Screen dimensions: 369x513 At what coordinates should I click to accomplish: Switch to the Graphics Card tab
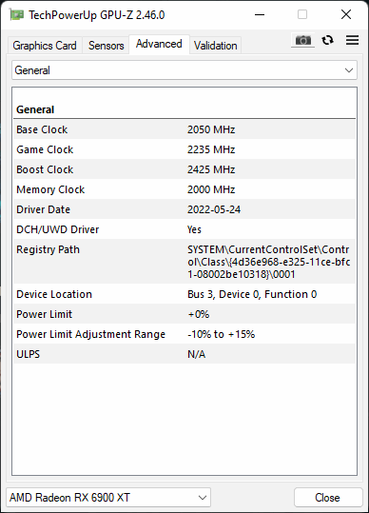pyautogui.click(x=45, y=46)
